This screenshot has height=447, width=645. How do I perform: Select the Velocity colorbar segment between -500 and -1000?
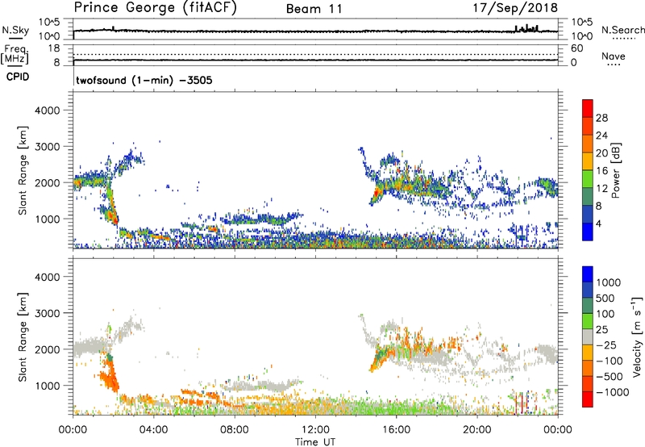[x=588, y=383]
